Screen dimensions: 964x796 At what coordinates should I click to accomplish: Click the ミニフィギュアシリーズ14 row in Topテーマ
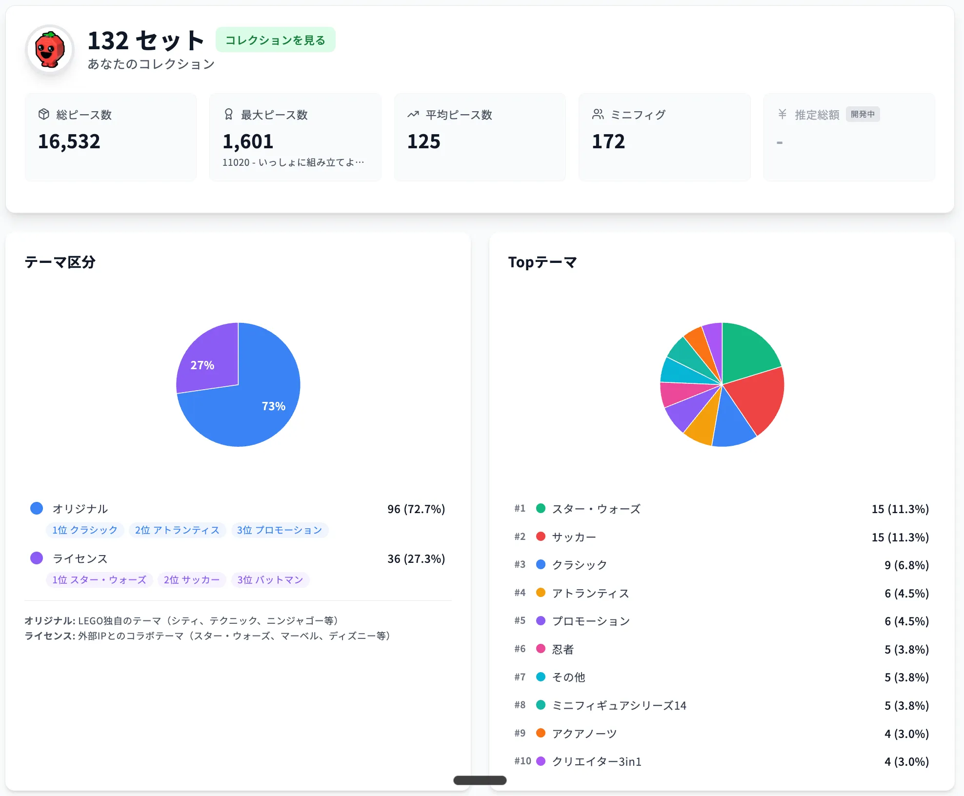(x=620, y=705)
